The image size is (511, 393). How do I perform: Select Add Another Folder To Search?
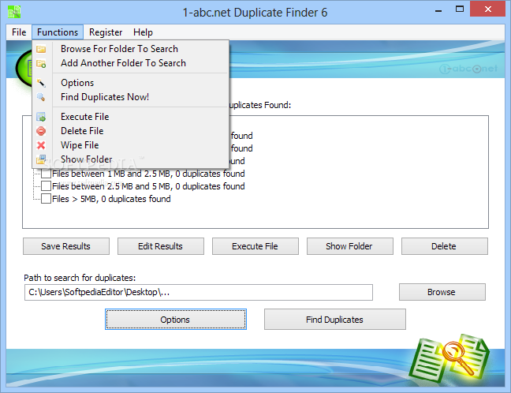(x=130, y=63)
